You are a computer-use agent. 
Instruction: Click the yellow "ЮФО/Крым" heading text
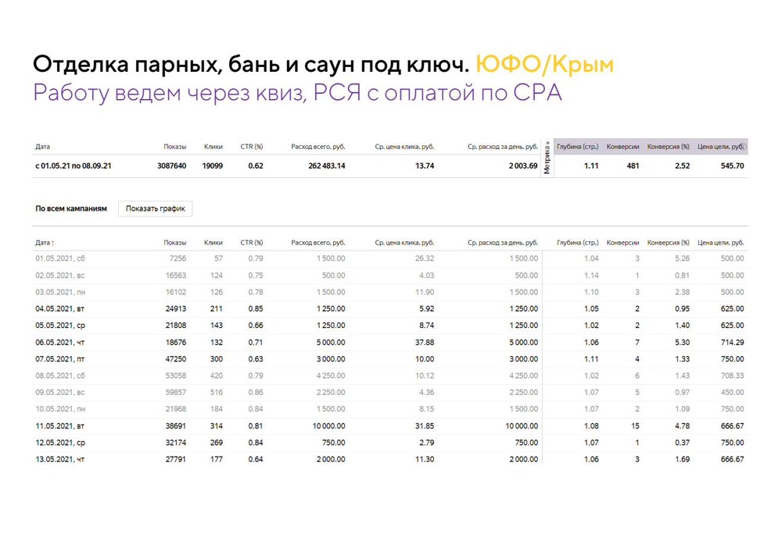click(544, 64)
